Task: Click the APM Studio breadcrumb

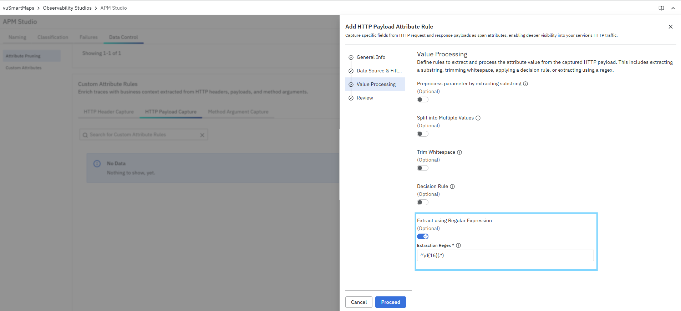Action: [113, 8]
